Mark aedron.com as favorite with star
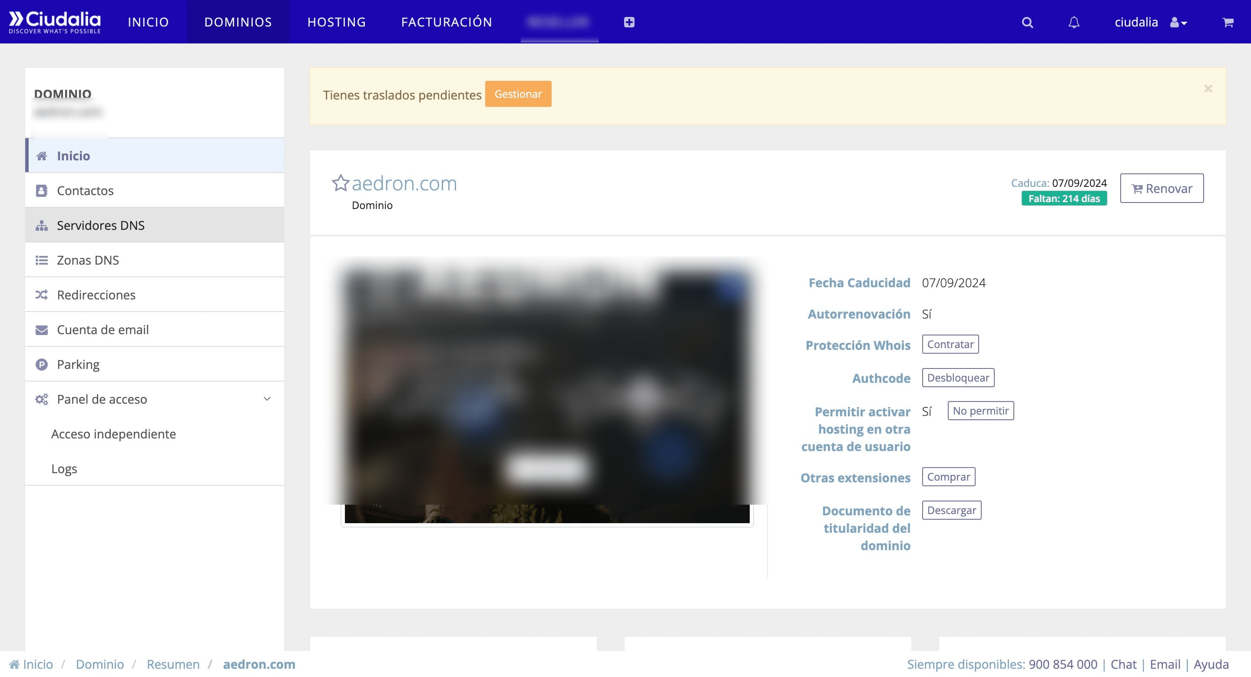This screenshot has width=1251, height=677. click(341, 183)
